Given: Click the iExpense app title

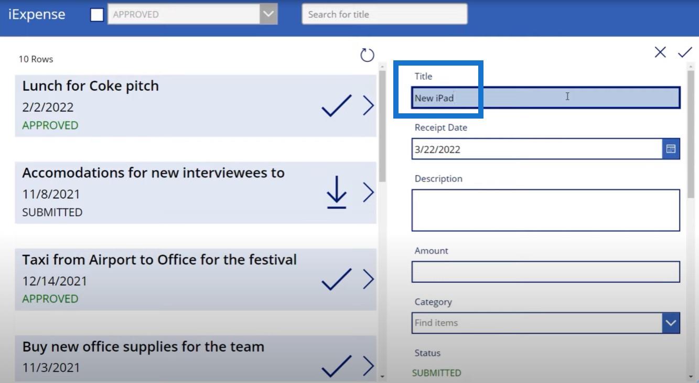Looking at the screenshot, I should tap(37, 14).
